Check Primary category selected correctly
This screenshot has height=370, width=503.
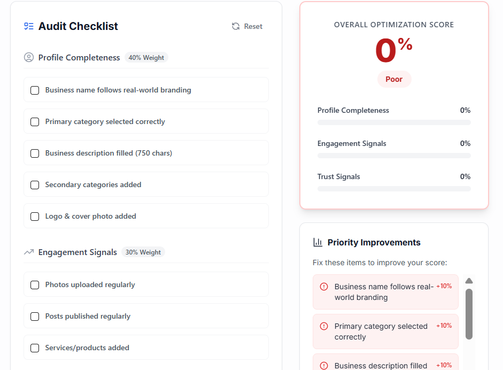(35, 122)
